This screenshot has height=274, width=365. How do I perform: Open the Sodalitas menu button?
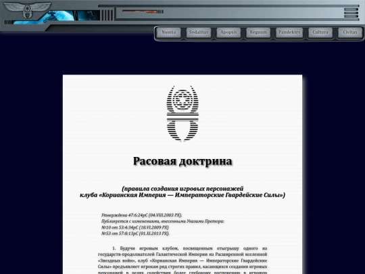pos(199,32)
